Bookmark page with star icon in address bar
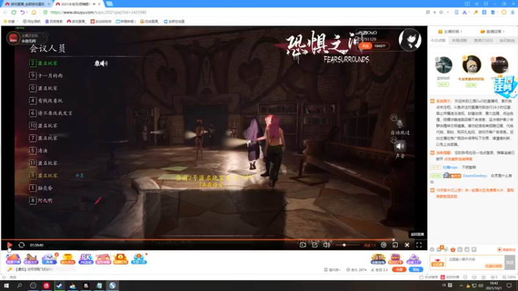 click(x=441, y=12)
